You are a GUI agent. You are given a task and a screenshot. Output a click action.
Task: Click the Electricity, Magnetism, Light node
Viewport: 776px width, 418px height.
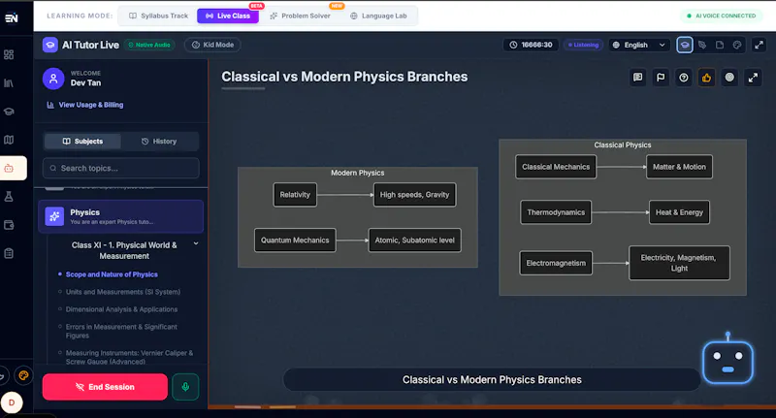pos(679,263)
